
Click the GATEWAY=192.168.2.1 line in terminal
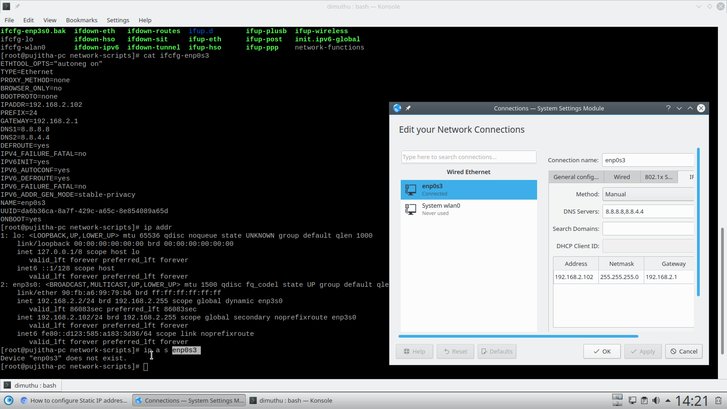pos(40,121)
